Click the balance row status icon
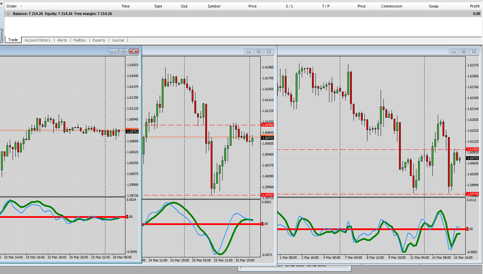Screen dimensions: 483x274 click(8, 14)
